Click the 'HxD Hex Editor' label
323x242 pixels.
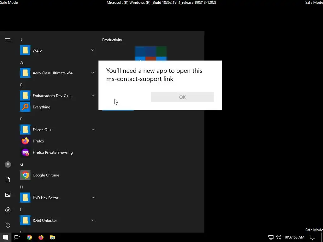pos(45,198)
